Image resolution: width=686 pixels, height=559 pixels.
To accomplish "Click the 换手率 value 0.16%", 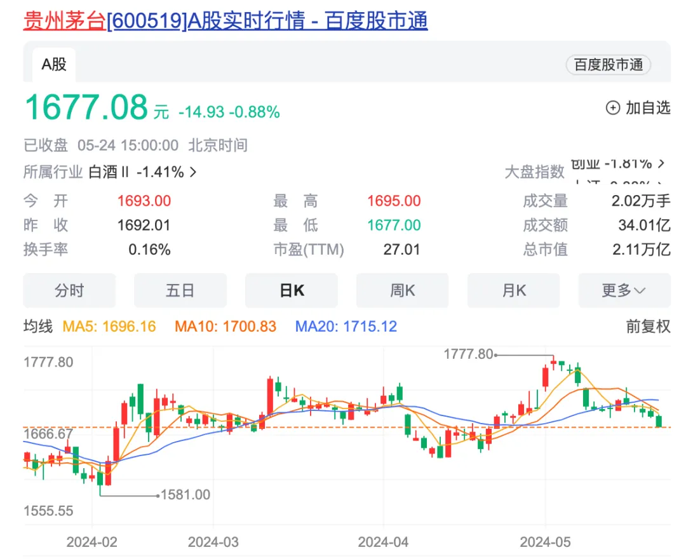I will pos(149,250).
